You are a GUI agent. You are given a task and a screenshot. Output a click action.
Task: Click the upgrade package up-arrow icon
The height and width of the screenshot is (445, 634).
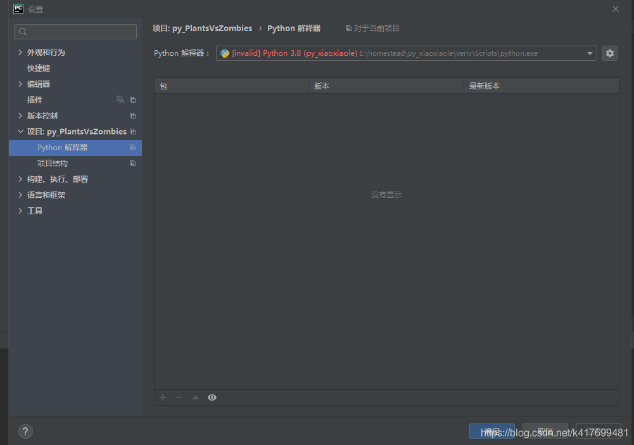tap(196, 397)
